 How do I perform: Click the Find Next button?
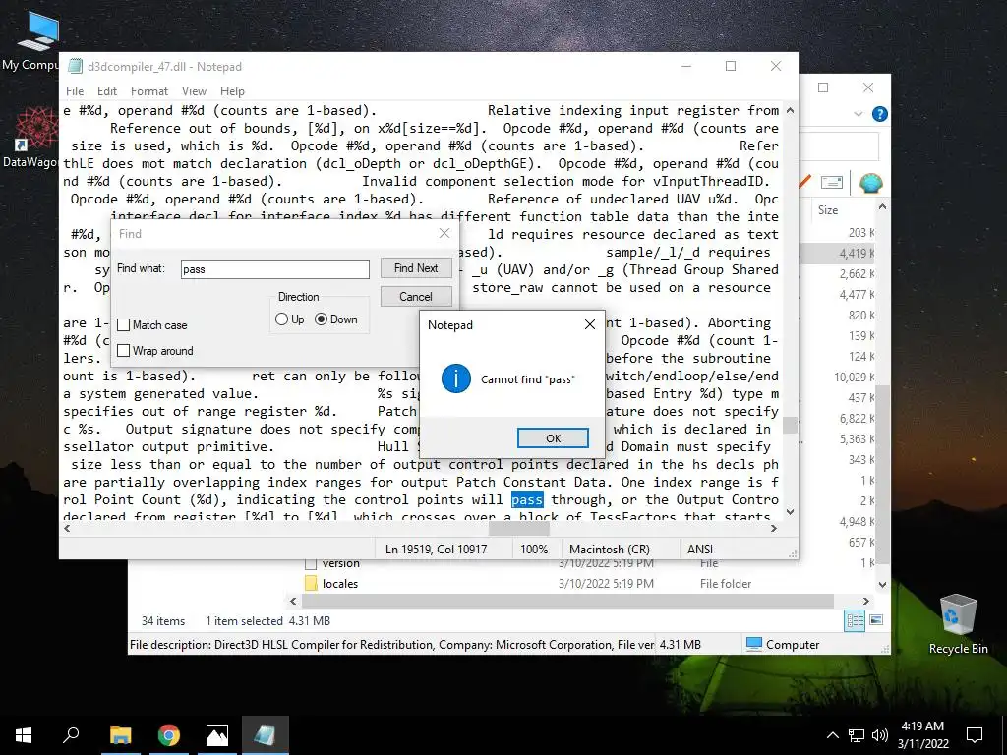(416, 267)
